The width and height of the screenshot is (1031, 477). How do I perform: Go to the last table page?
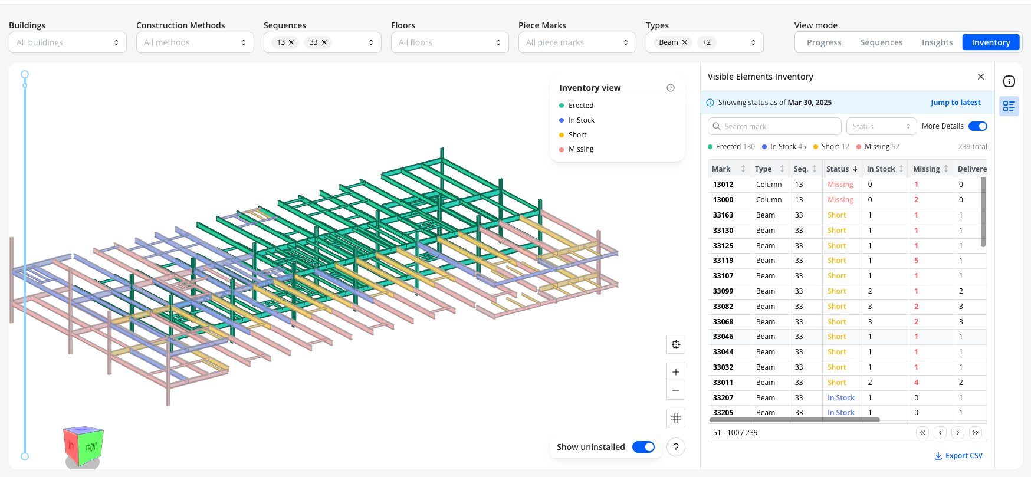[976, 433]
